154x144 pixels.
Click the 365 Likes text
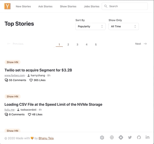pyautogui.click(x=39, y=80)
